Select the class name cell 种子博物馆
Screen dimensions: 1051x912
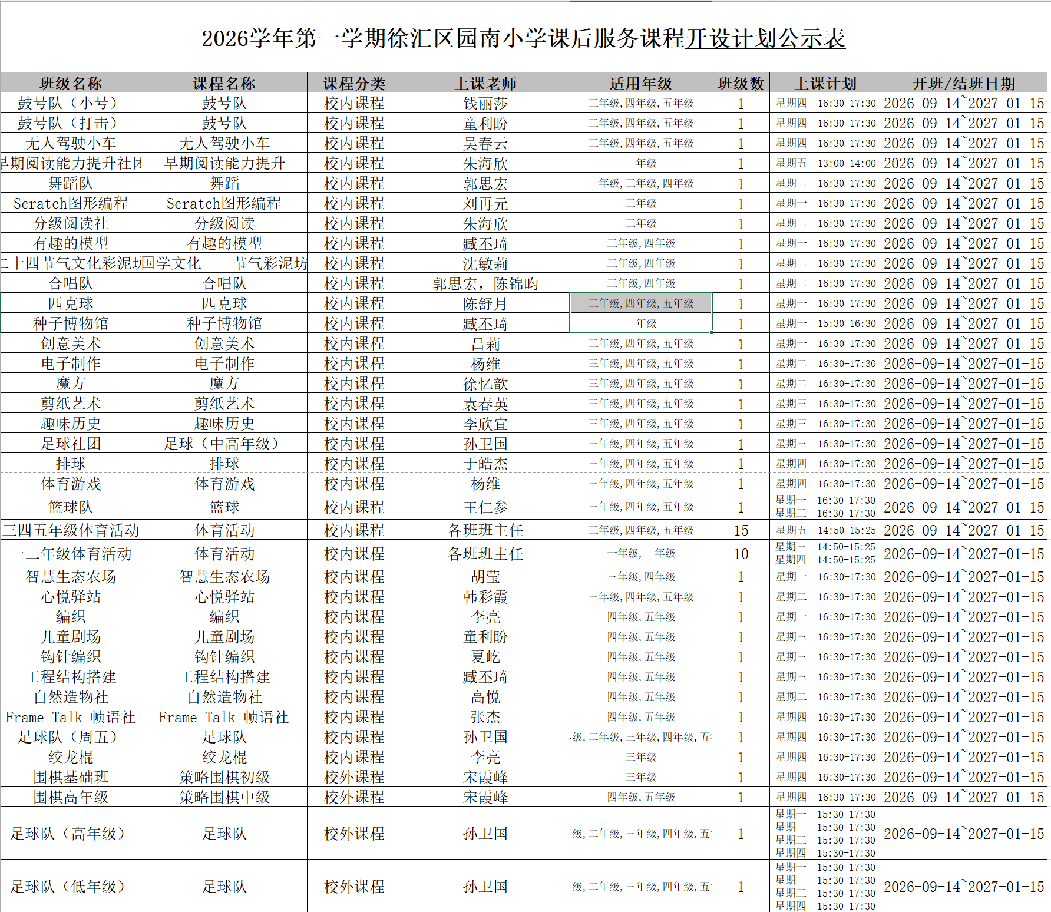71,323
